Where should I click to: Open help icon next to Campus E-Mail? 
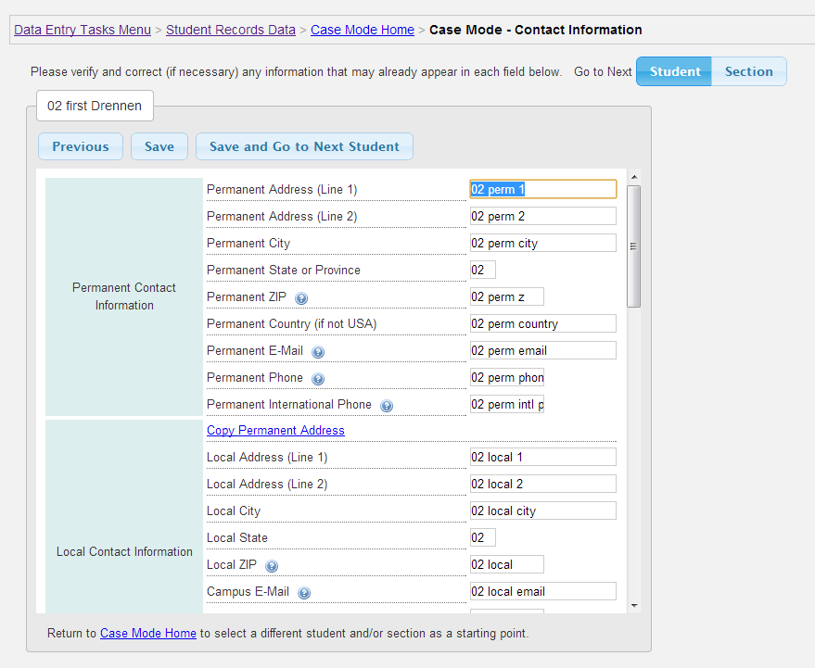[304, 593]
